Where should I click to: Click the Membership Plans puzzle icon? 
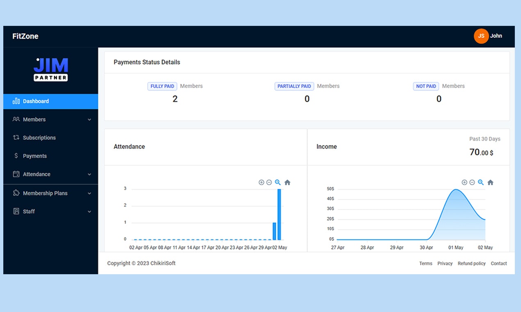pyautogui.click(x=16, y=193)
